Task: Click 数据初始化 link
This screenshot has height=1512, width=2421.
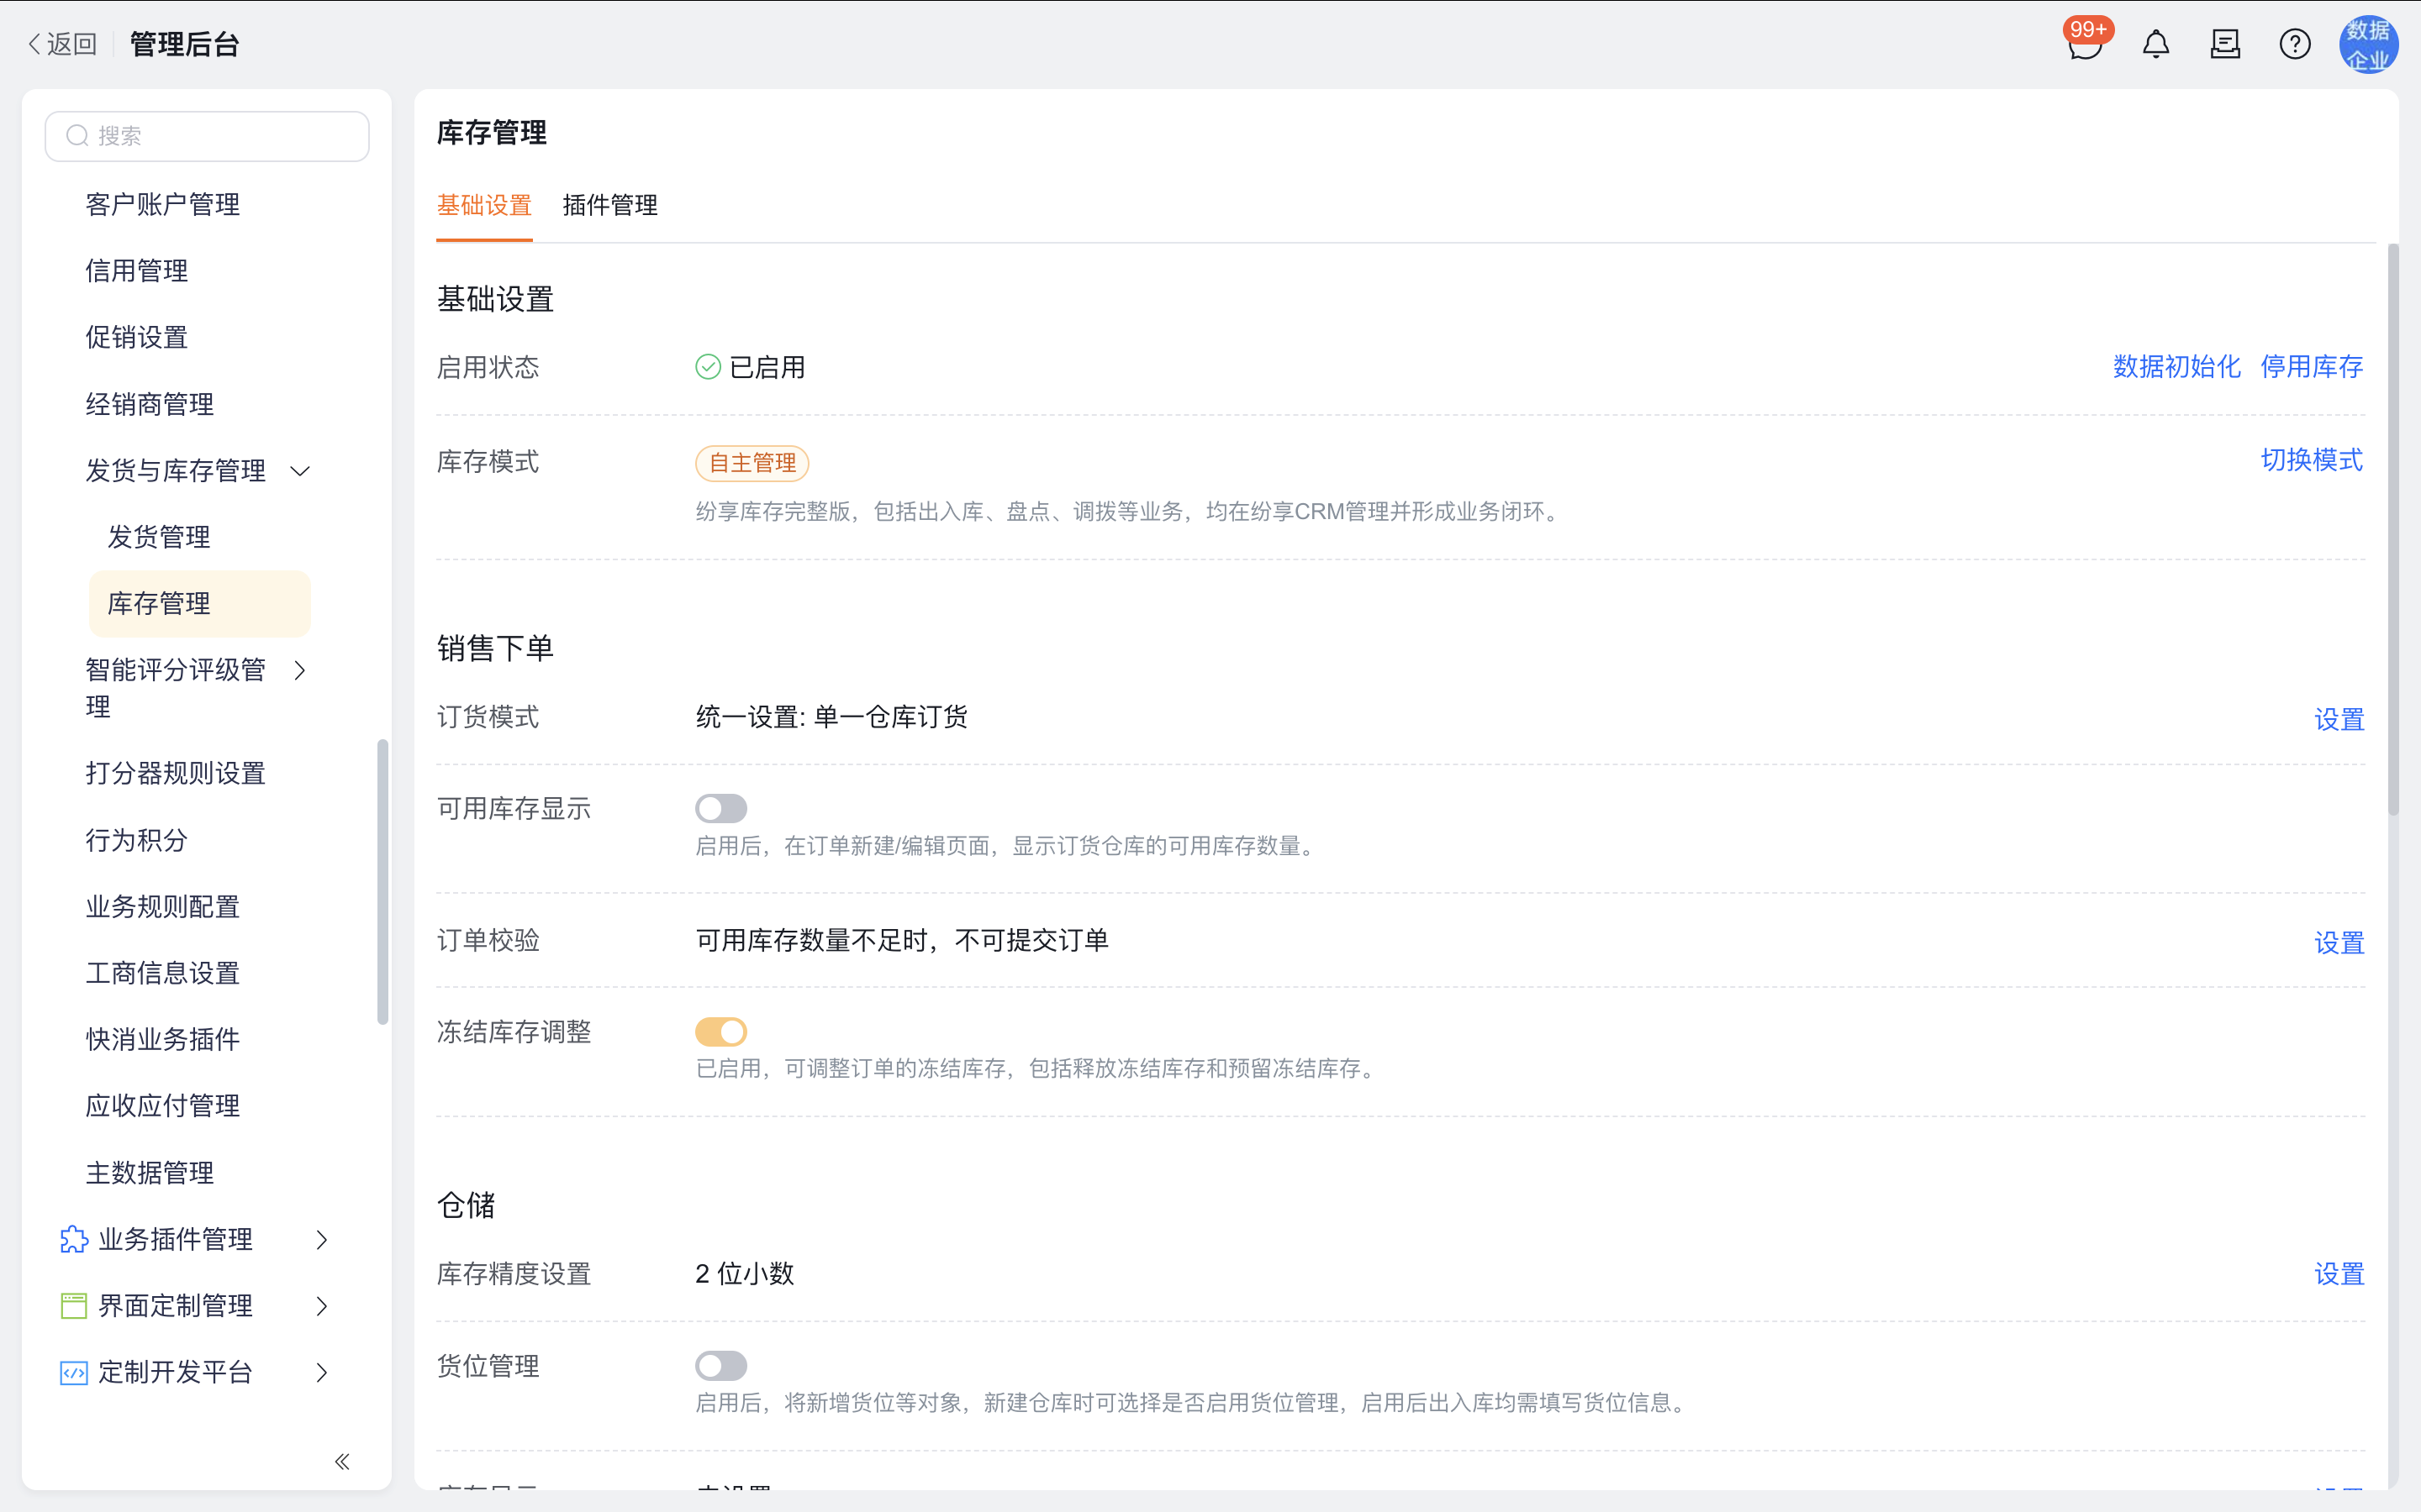Action: (x=2176, y=367)
